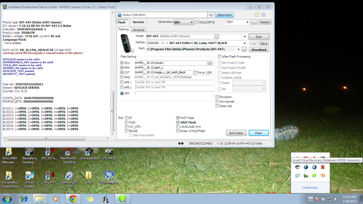Check the XGOLD(PF3) checkbox

click(197, 22)
